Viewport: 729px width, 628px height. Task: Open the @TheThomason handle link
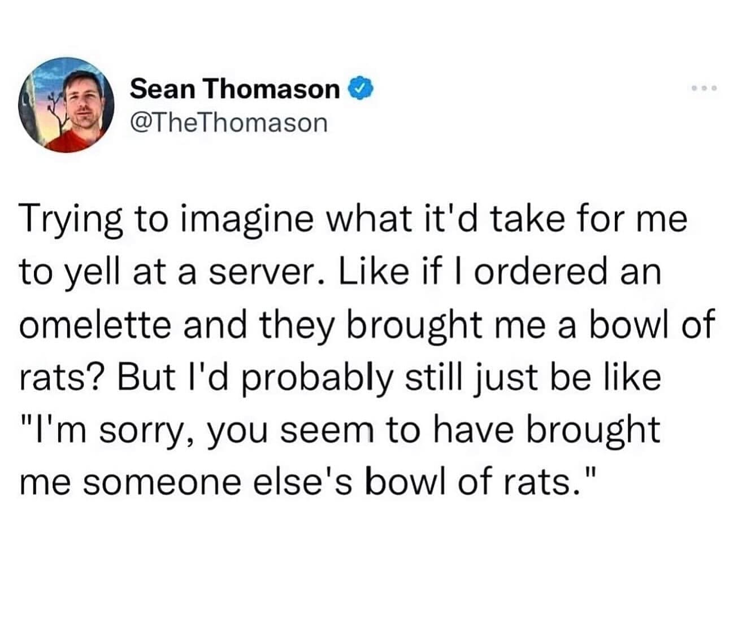click(229, 122)
